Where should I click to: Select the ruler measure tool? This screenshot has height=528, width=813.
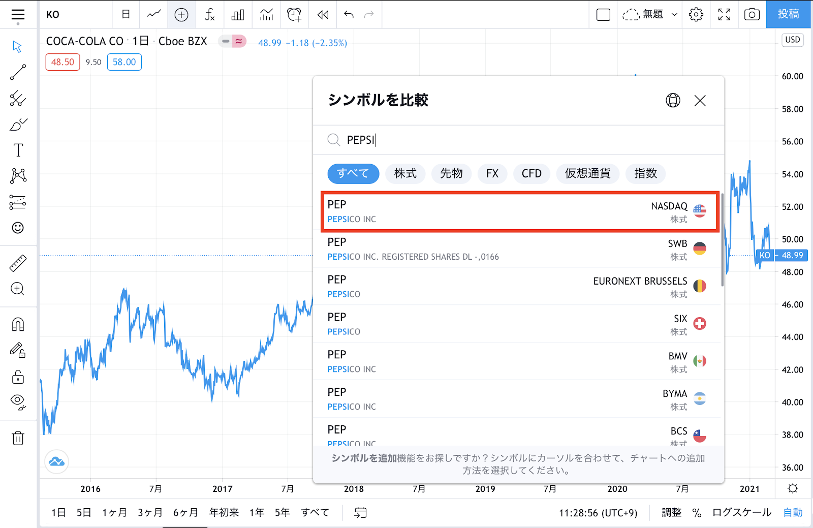(18, 263)
